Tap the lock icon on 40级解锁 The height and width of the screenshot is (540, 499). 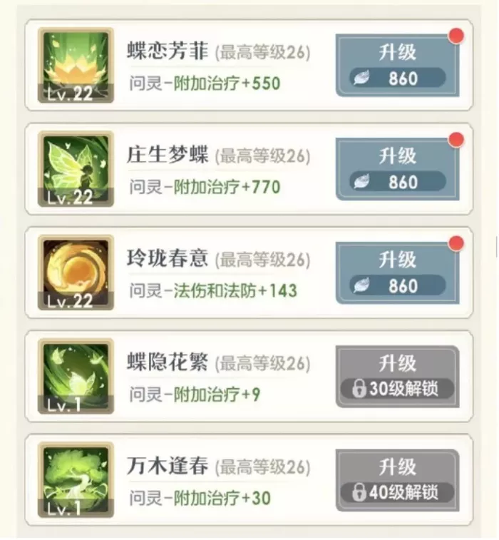(359, 492)
